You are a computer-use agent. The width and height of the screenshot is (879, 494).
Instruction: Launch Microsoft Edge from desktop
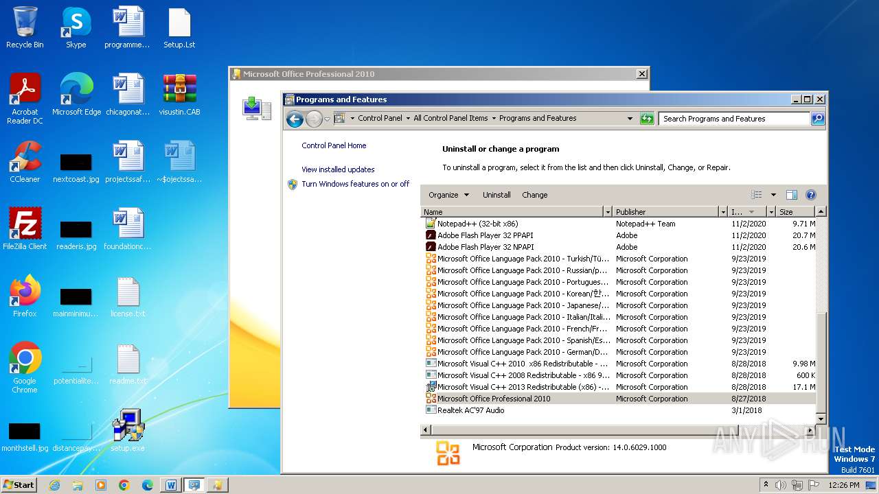click(76, 94)
